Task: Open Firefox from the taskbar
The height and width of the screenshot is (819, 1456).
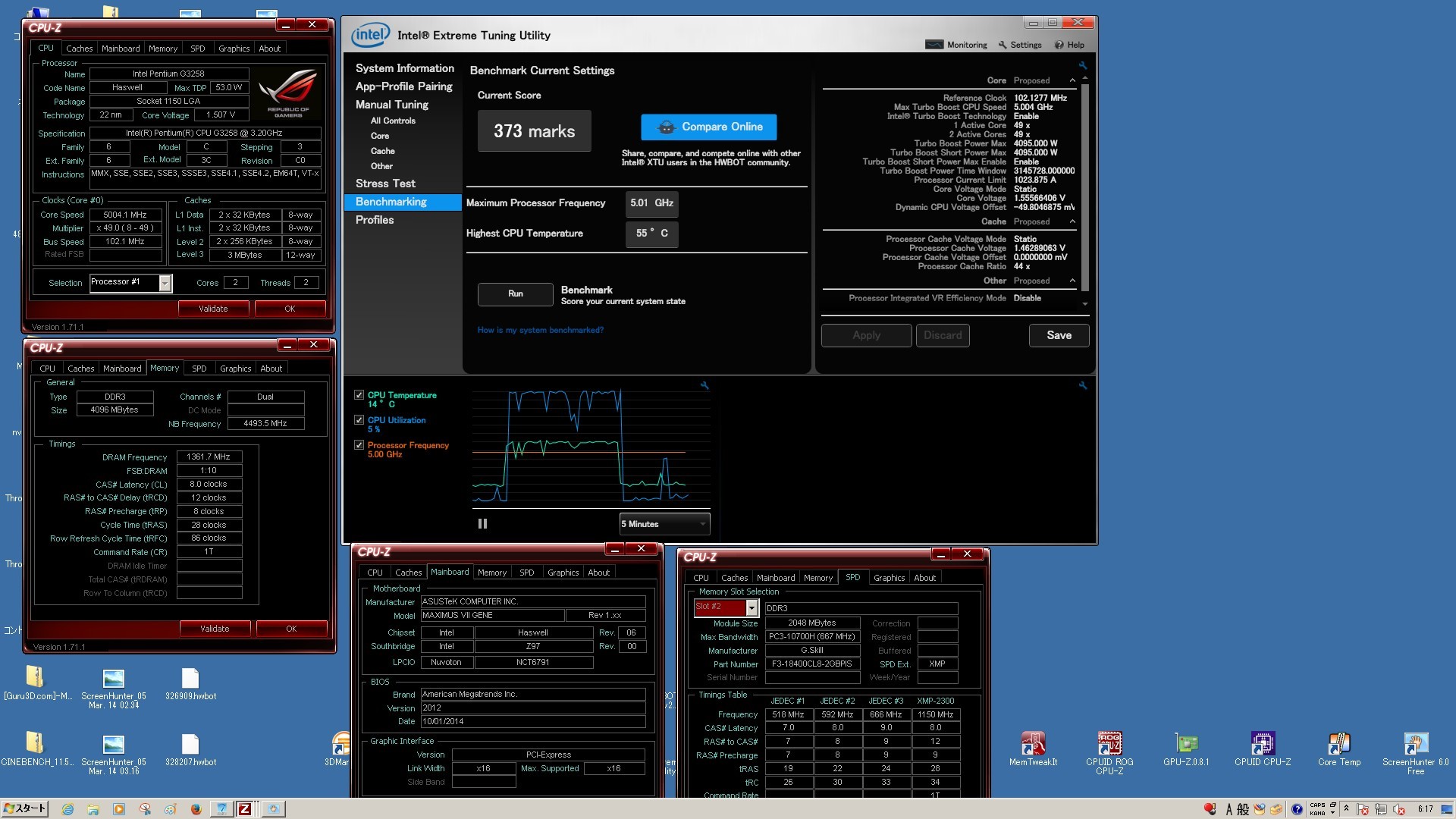Action: point(196,809)
